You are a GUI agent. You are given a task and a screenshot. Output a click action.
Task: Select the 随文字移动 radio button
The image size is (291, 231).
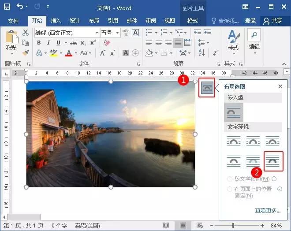(229, 179)
